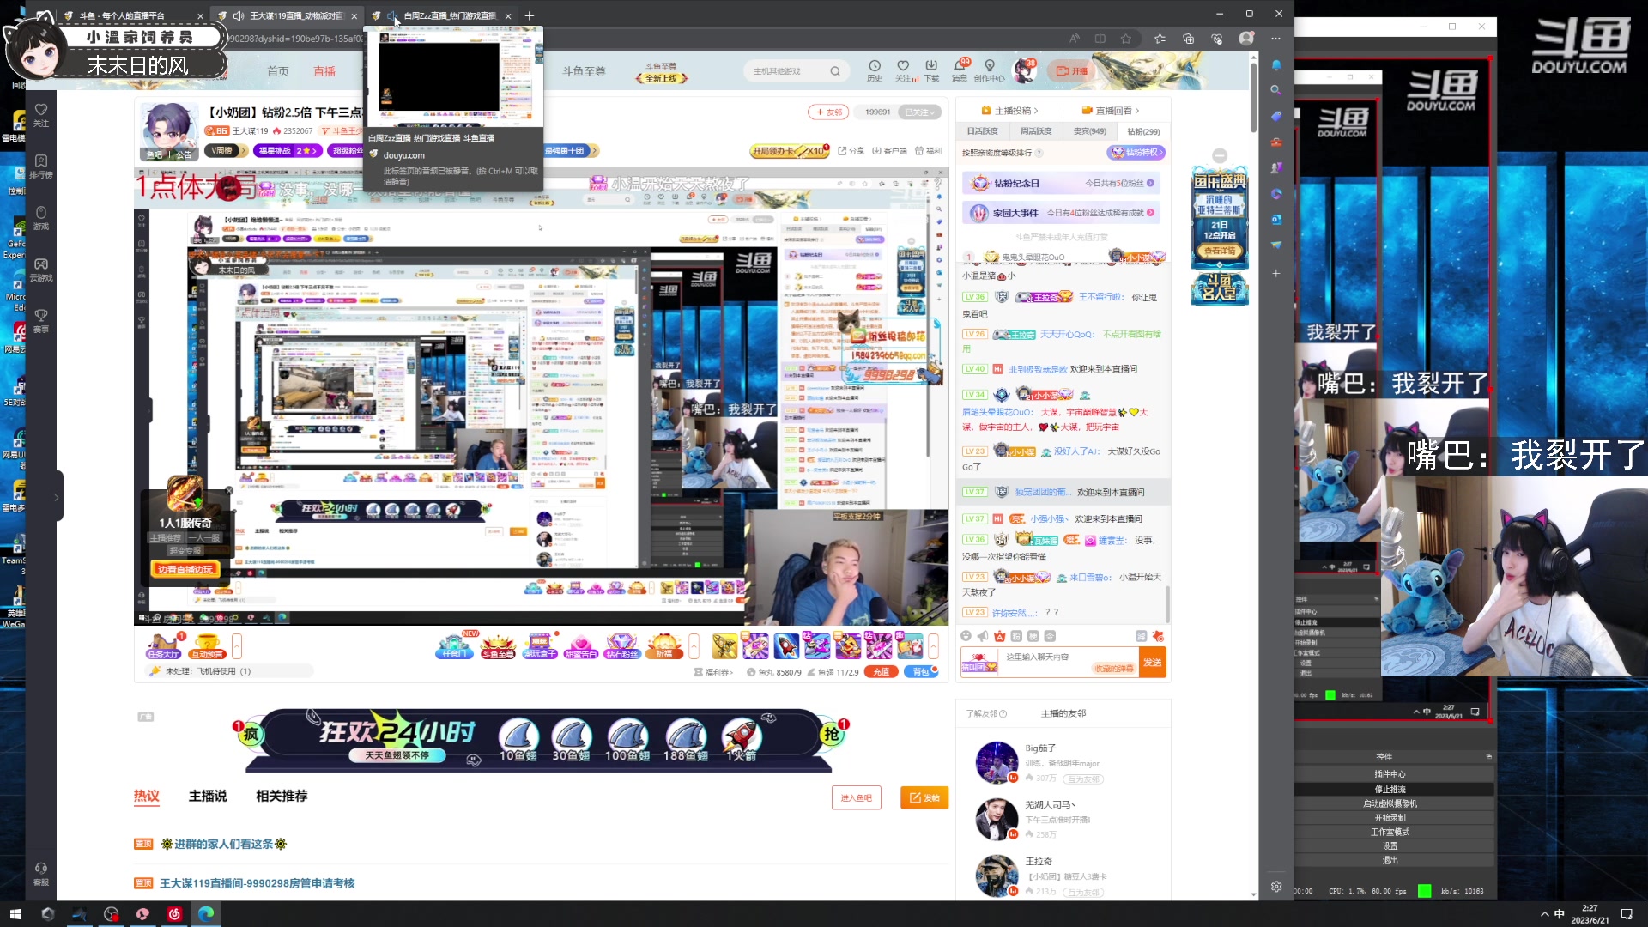Expand the sidebar collapse chevron on left edge
This screenshot has width=1648, height=927.
tap(57, 496)
